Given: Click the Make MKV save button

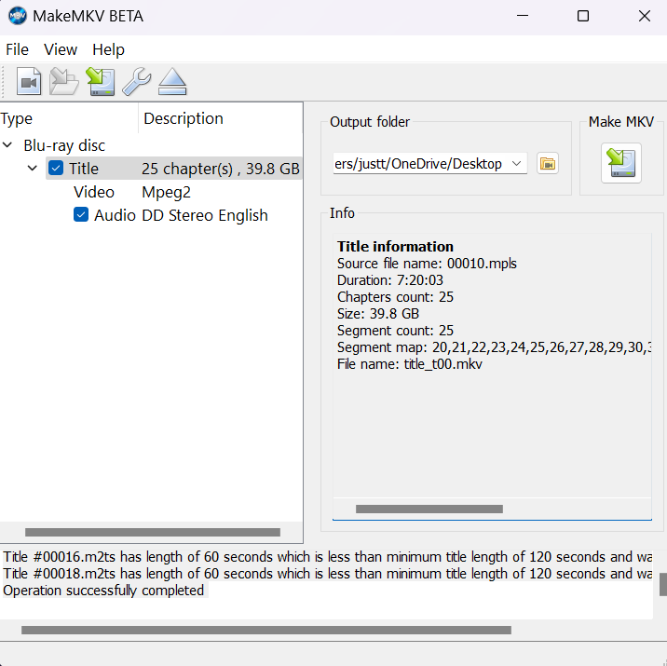Looking at the screenshot, I should (x=621, y=163).
